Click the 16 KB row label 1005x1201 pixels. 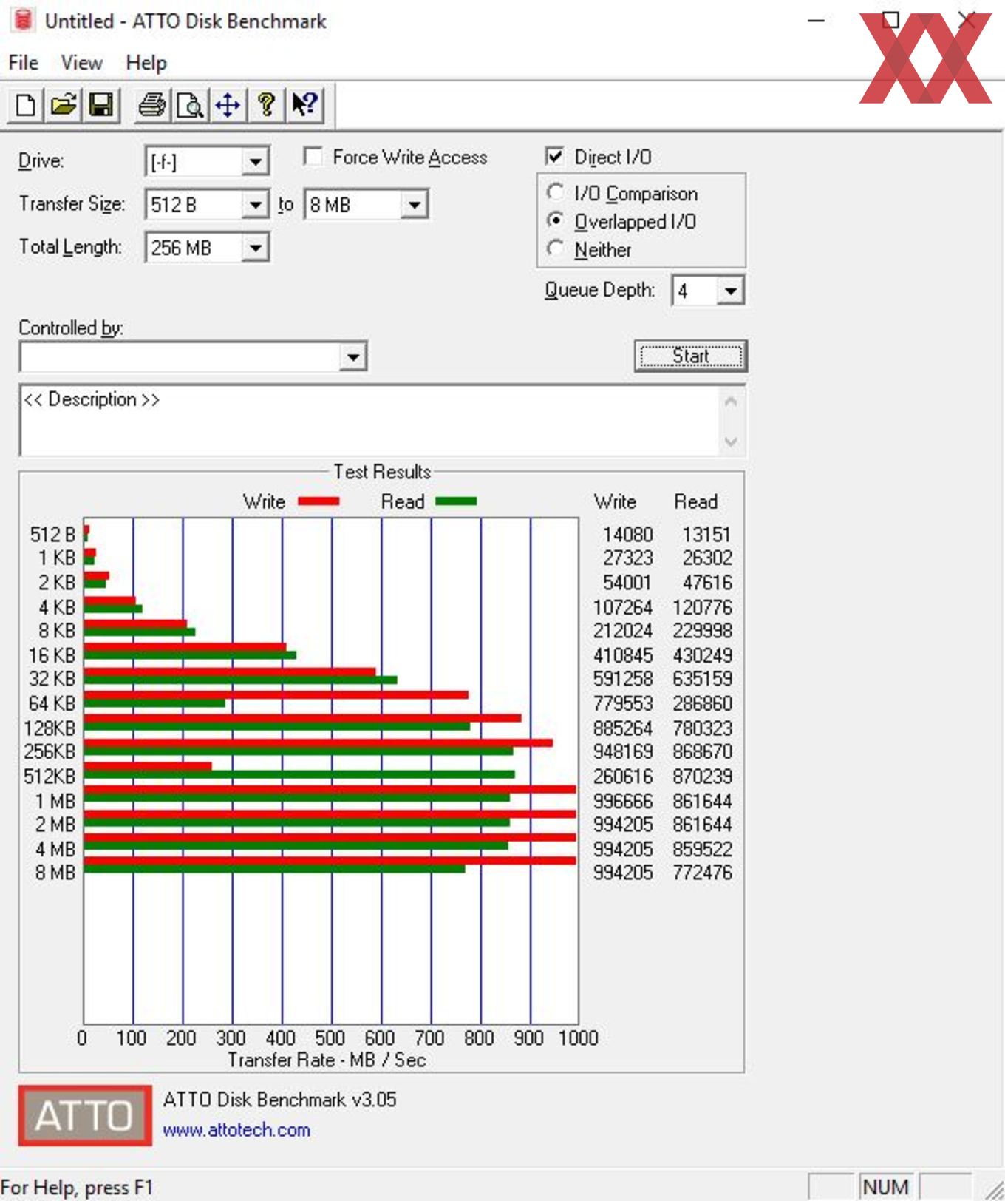(52, 655)
